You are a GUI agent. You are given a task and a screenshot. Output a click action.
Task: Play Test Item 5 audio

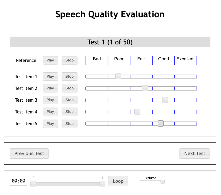(50, 124)
